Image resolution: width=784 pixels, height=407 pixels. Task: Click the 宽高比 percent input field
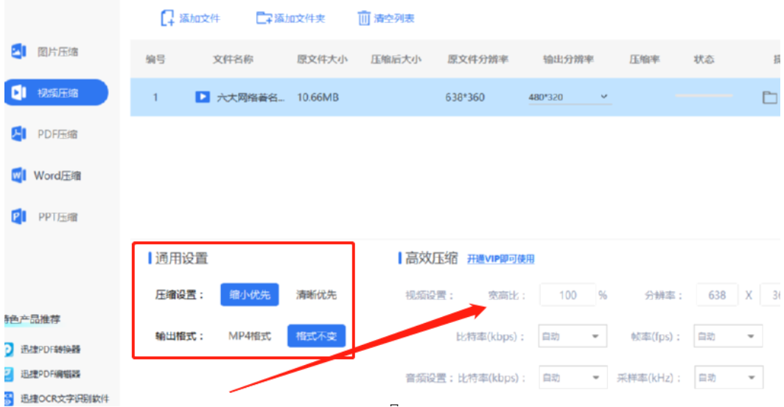click(x=568, y=295)
